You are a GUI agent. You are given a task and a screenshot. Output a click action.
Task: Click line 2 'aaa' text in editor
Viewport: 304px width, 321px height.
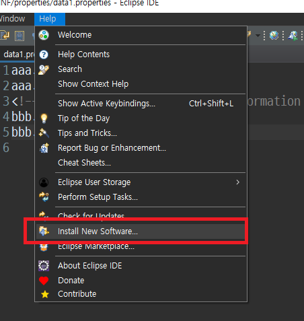click(x=22, y=86)
